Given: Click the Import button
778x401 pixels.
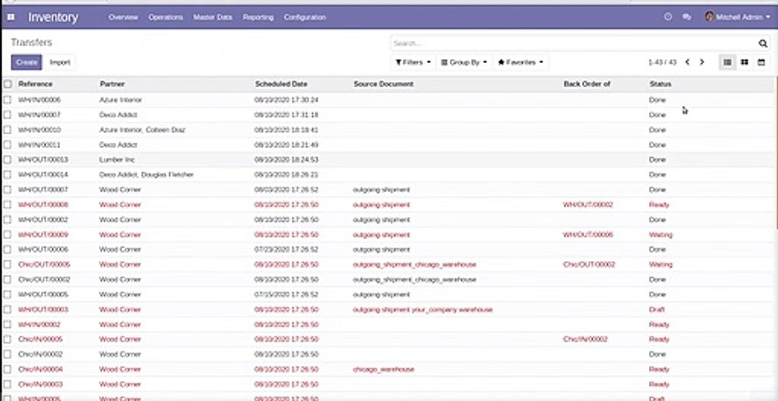Looking at the screenshot, I should point(60,62).
